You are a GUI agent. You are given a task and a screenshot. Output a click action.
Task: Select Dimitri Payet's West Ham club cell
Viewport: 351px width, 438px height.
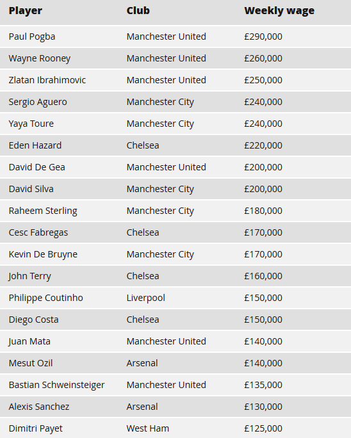click(148, 429)
